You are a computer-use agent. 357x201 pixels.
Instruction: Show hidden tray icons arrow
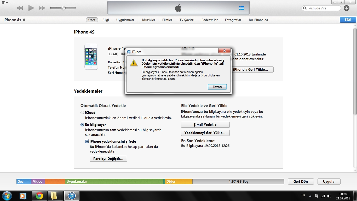click(310, 196)
